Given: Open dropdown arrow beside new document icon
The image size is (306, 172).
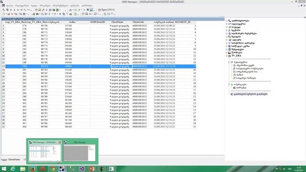Looking at the screenshot, I should 6,14.
